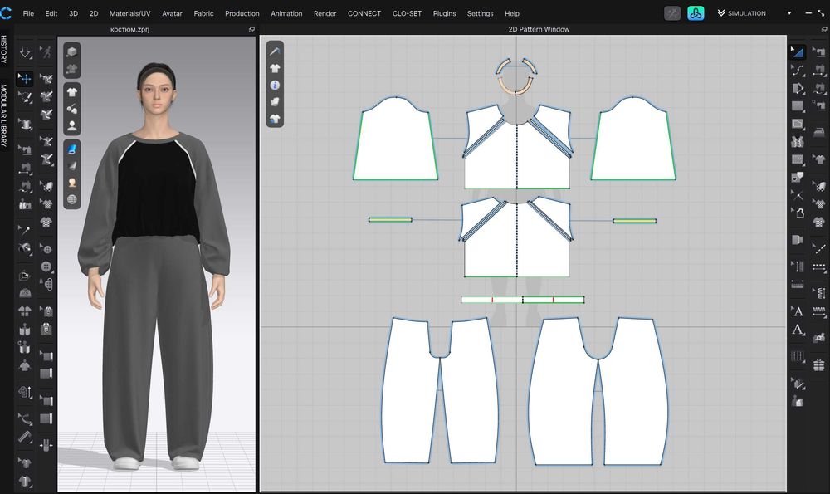This screenshot has height=494, width=830.
Task: Click the 2D text annotation 'A' tool
Action: (797, 311)
